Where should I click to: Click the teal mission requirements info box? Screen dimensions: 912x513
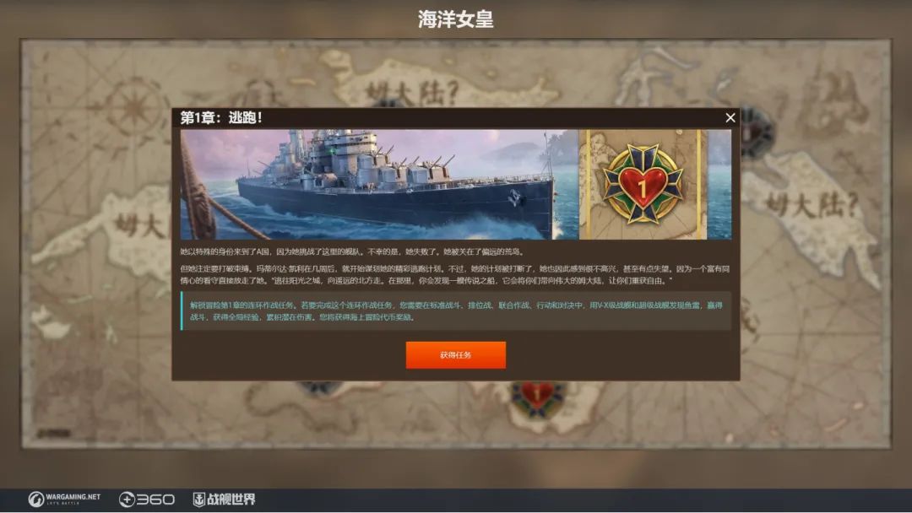pyautogui.click(x=455, y=310)
